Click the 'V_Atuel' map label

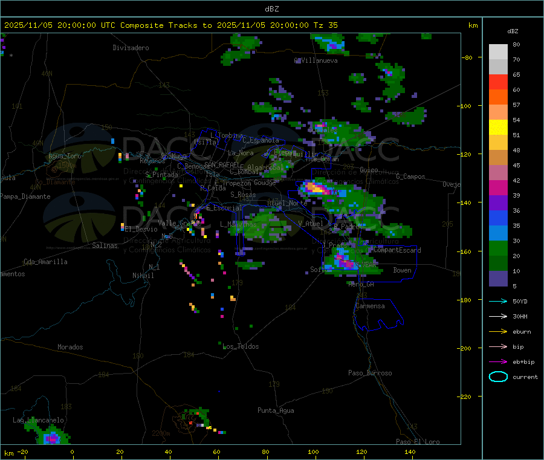[x=311, y=224]
